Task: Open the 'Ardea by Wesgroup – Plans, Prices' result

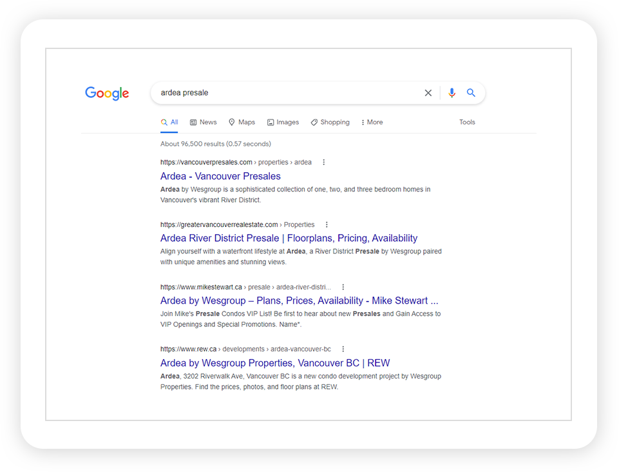Action: pyautogui.click(x=300, y=300)
